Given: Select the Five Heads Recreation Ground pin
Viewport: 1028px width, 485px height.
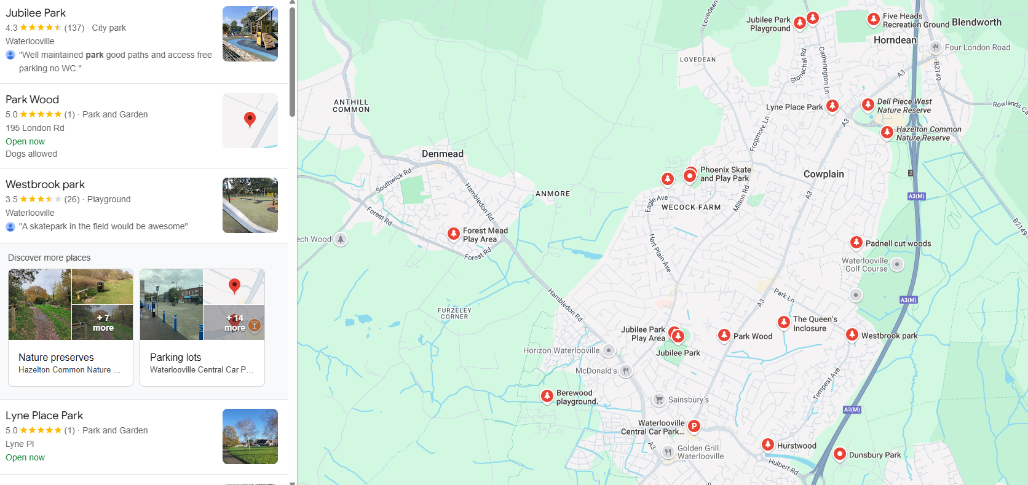Looking at the screenshot, I should coord(874,19).
